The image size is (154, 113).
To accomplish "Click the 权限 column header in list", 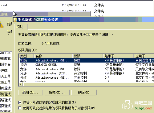I will [x=87, y=56].
